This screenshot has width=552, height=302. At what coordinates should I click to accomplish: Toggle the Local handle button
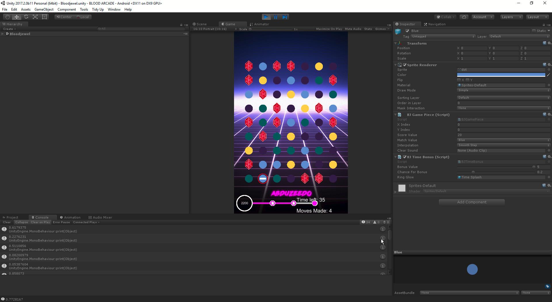[83, 17]
